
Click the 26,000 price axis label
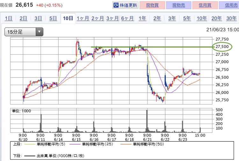pyautogui.click(x=222, y=92)
